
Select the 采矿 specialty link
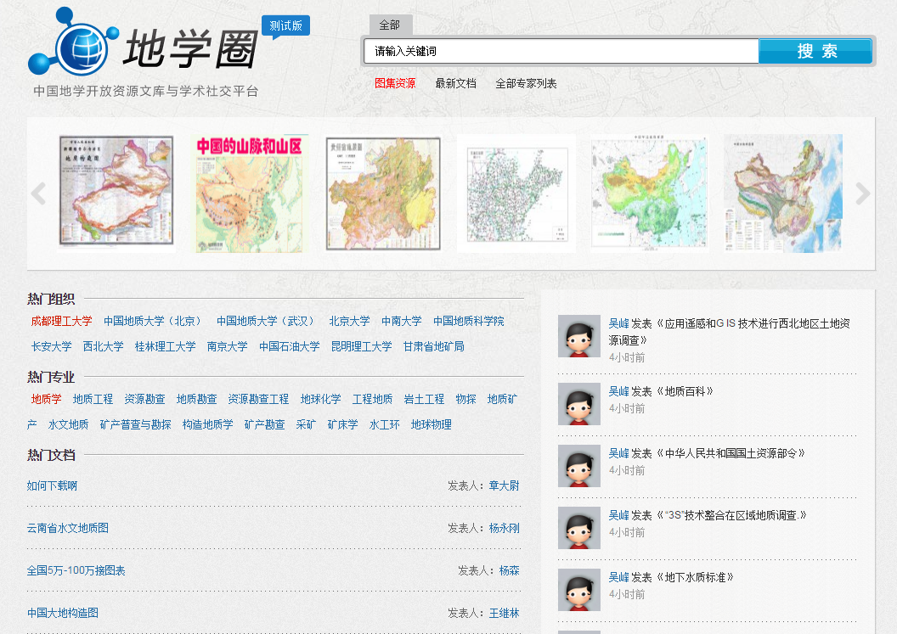[x=306, y=424]
